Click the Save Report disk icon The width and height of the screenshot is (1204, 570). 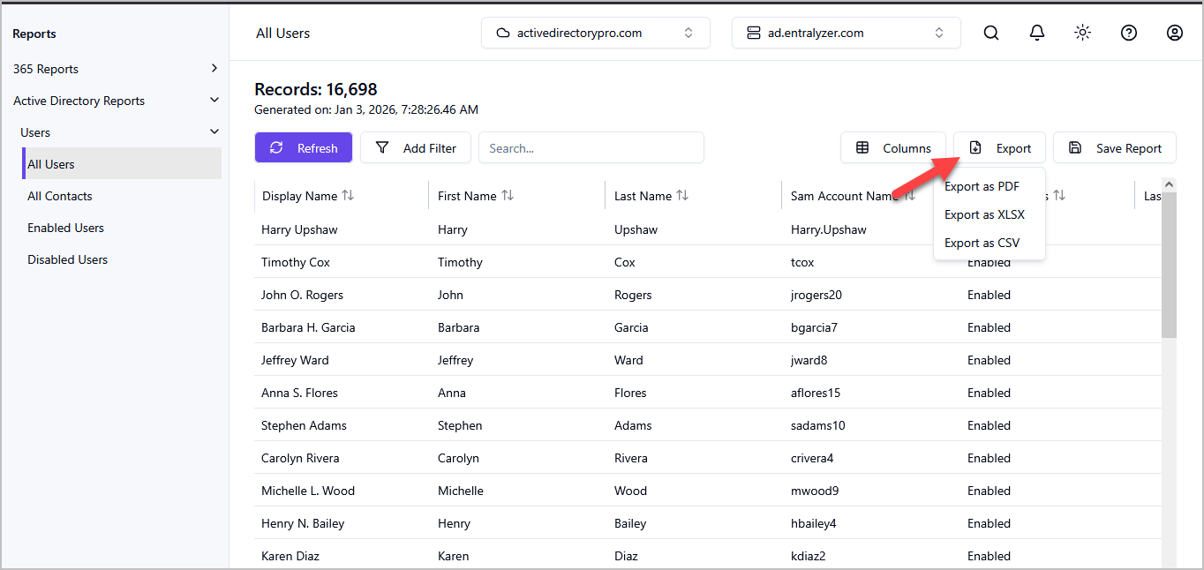(1076, 147)
